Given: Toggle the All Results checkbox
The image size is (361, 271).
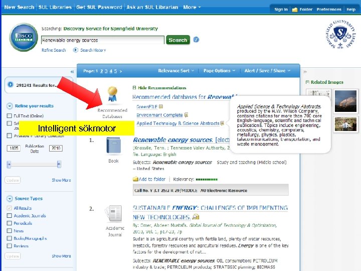Looking at the screenshot, I should 9,208.
